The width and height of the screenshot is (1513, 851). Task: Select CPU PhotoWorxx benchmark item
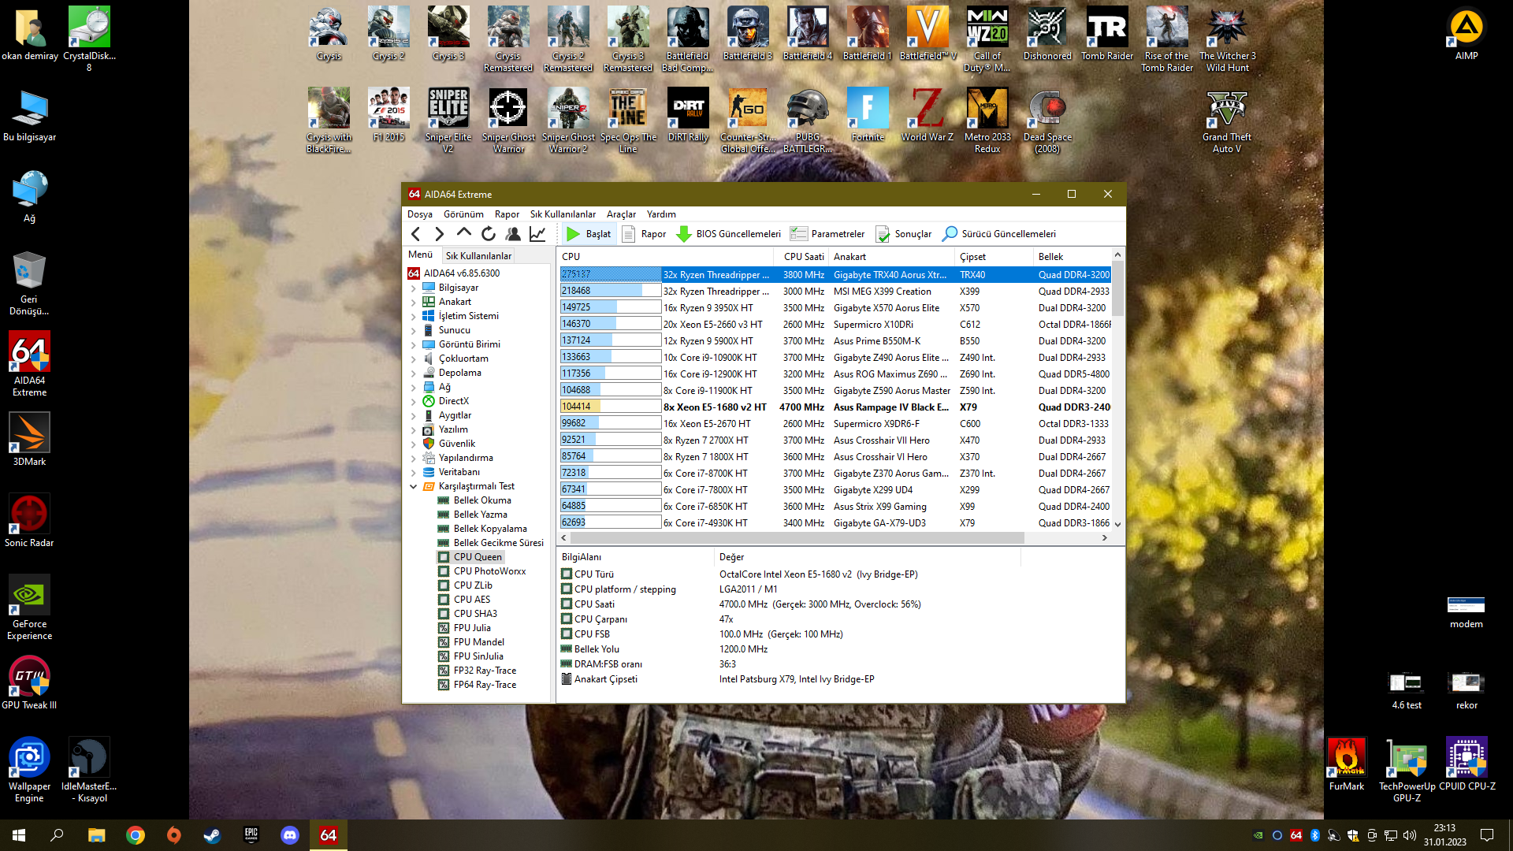click(489, 571)
